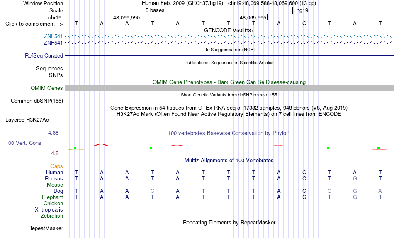
Task: Click the hg19 label beside scale bar
Action: (x=302, y=10)
